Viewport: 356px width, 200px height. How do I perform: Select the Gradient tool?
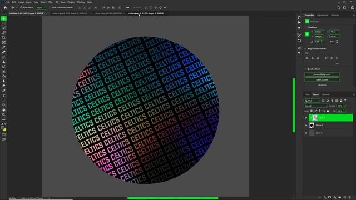pos(4,76)
